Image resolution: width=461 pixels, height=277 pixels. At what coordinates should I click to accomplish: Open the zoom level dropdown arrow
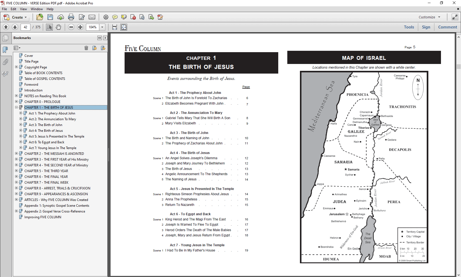[102, 27]
